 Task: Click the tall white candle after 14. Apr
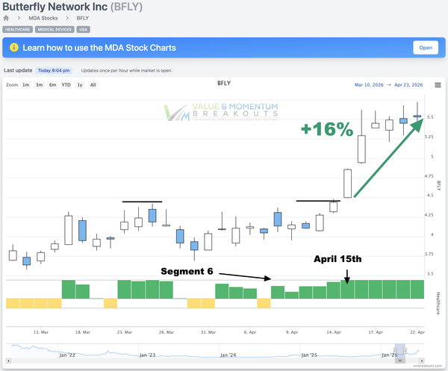347,184
